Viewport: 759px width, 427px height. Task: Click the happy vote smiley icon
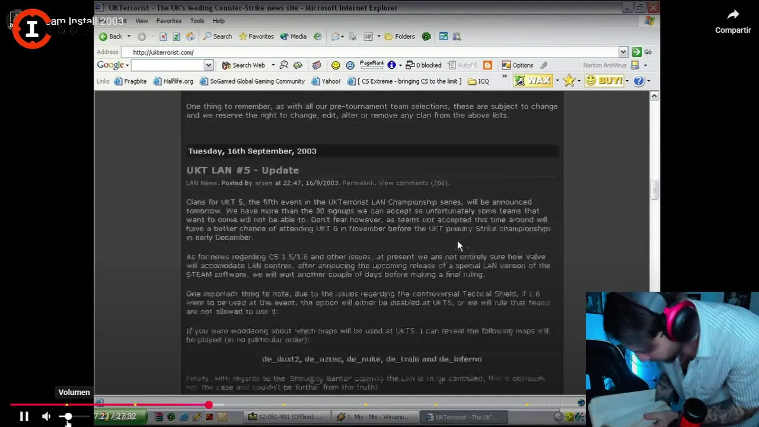pyautogui.click(x=336, y=65)
